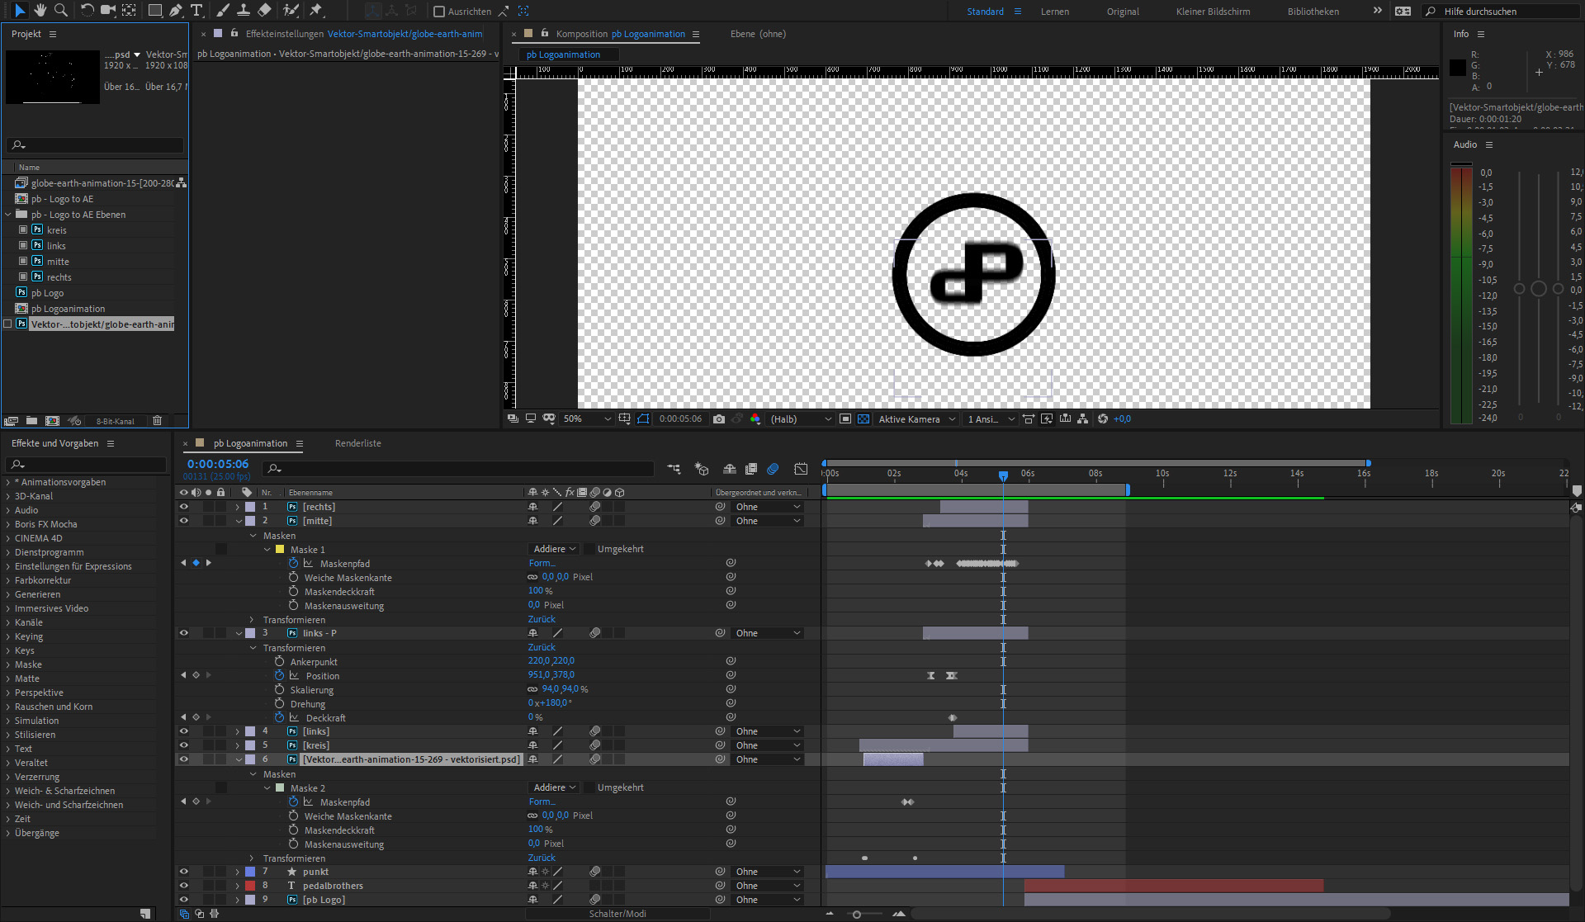Viewport: 1585px width, 922px height.
Task: Expand the Farbkorrektur effects category
Action: click(8, 580)
